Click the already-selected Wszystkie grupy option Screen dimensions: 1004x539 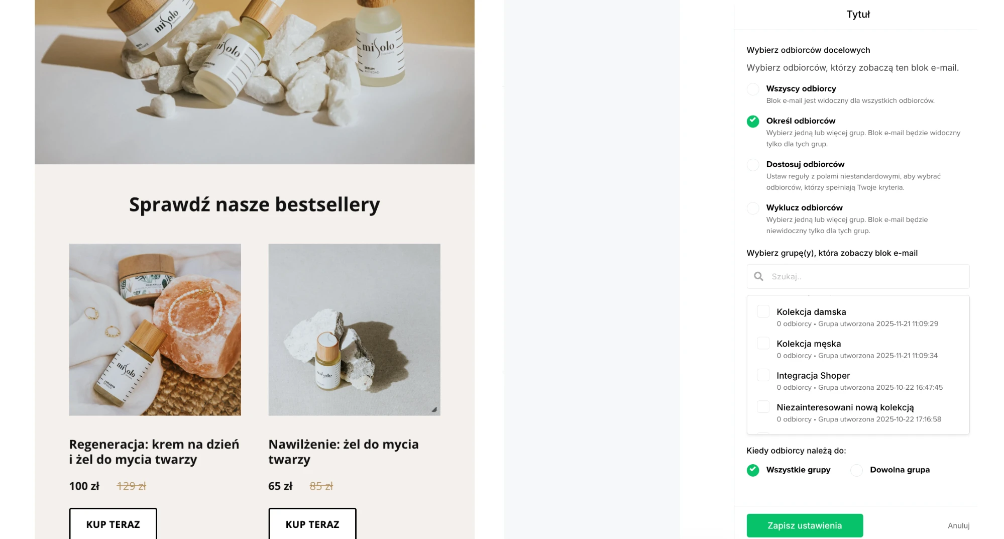(752, 470)
